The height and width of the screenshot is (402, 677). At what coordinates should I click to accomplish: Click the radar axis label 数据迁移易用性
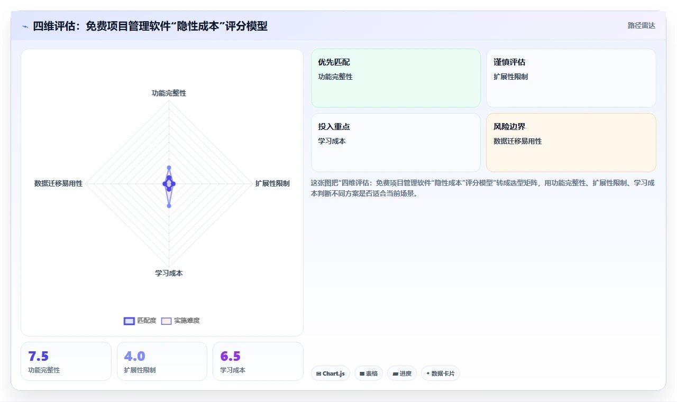(59, 183)
